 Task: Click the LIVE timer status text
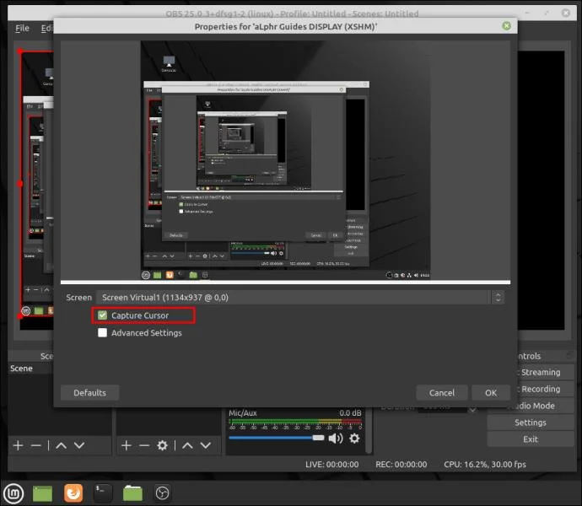coord(331,465)
